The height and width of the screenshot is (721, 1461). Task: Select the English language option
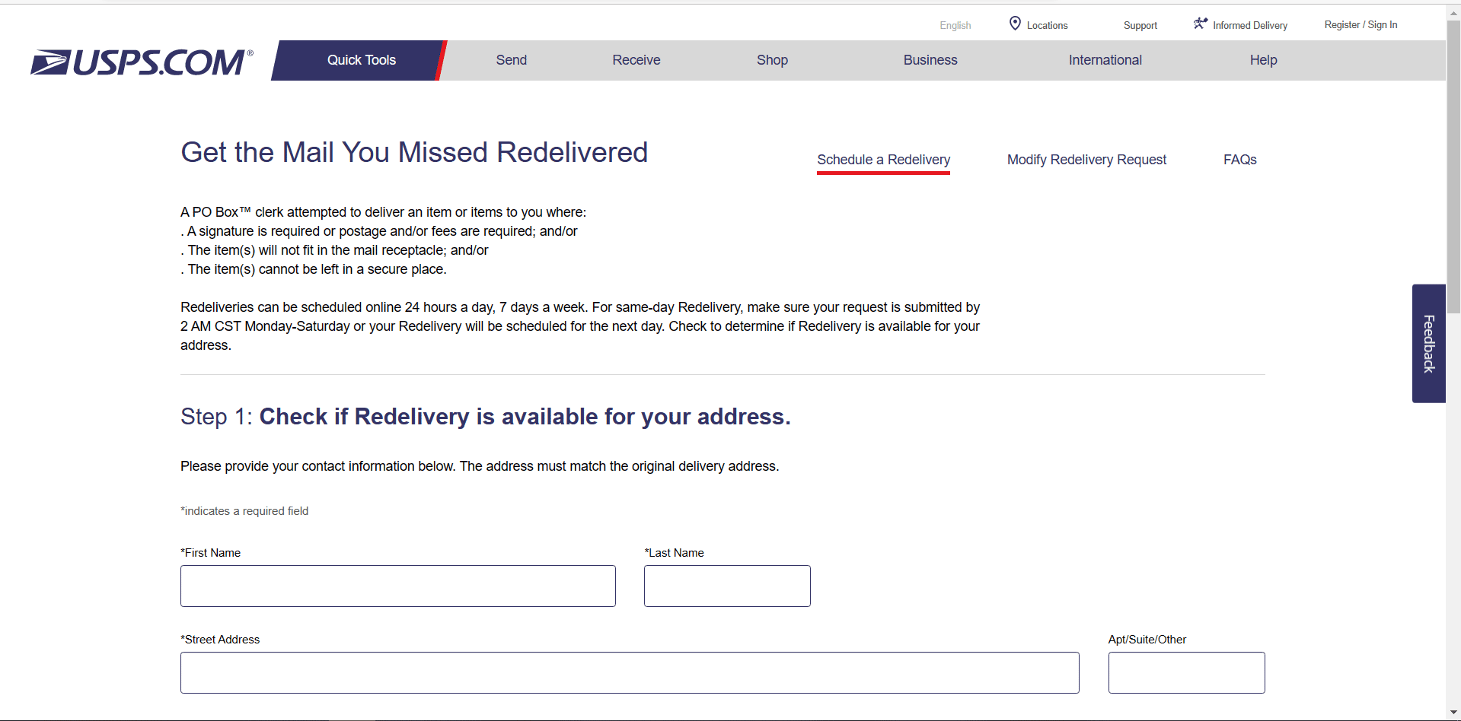(955, 26)
